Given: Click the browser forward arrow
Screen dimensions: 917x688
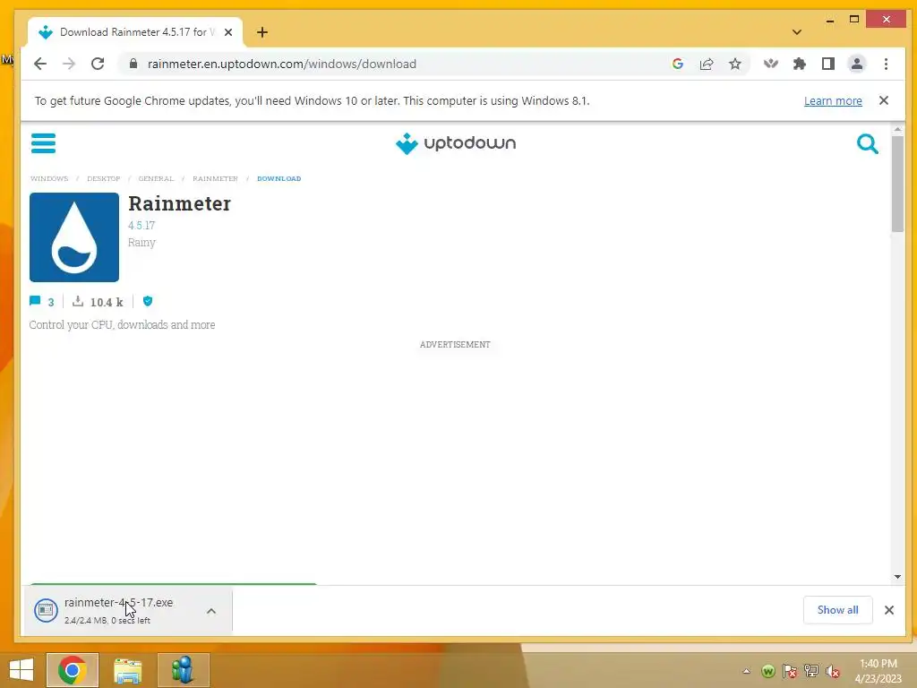Looking at the screenshot, I should click(69, 64).
